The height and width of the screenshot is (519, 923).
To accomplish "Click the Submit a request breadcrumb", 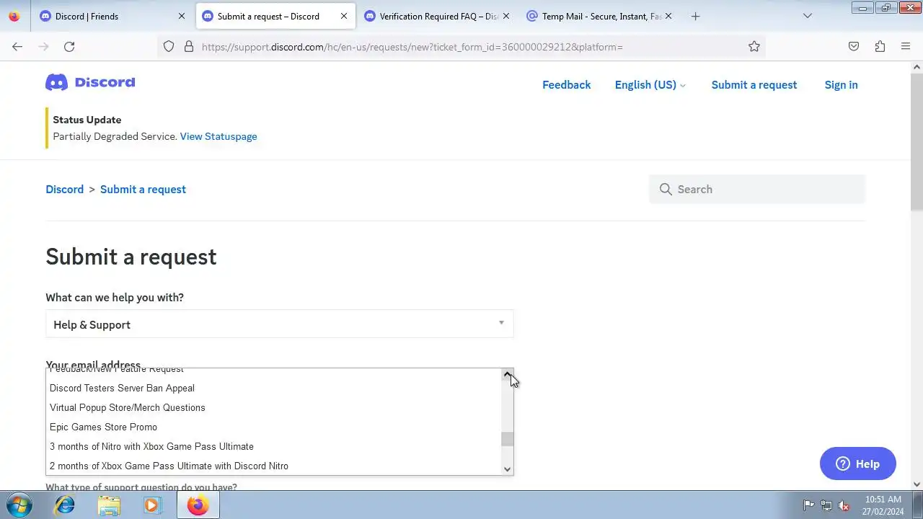I will coord(143,189).
